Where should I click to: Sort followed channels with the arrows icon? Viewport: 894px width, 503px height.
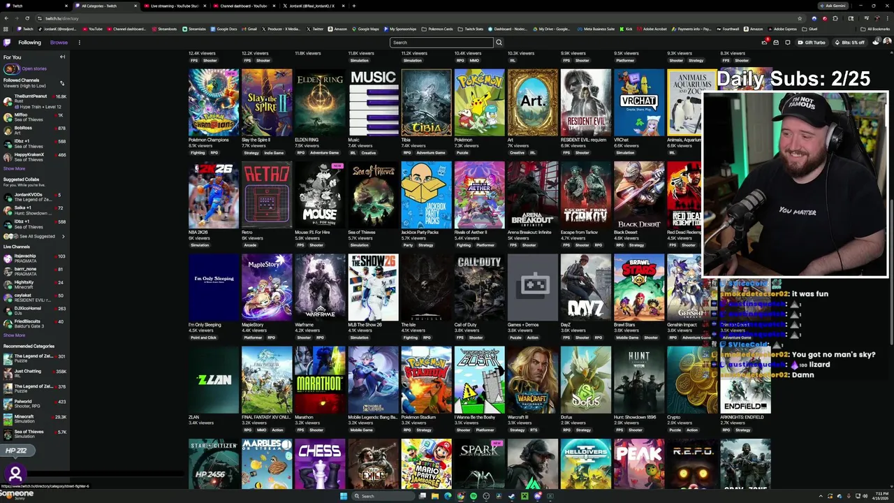pos(61,83)
